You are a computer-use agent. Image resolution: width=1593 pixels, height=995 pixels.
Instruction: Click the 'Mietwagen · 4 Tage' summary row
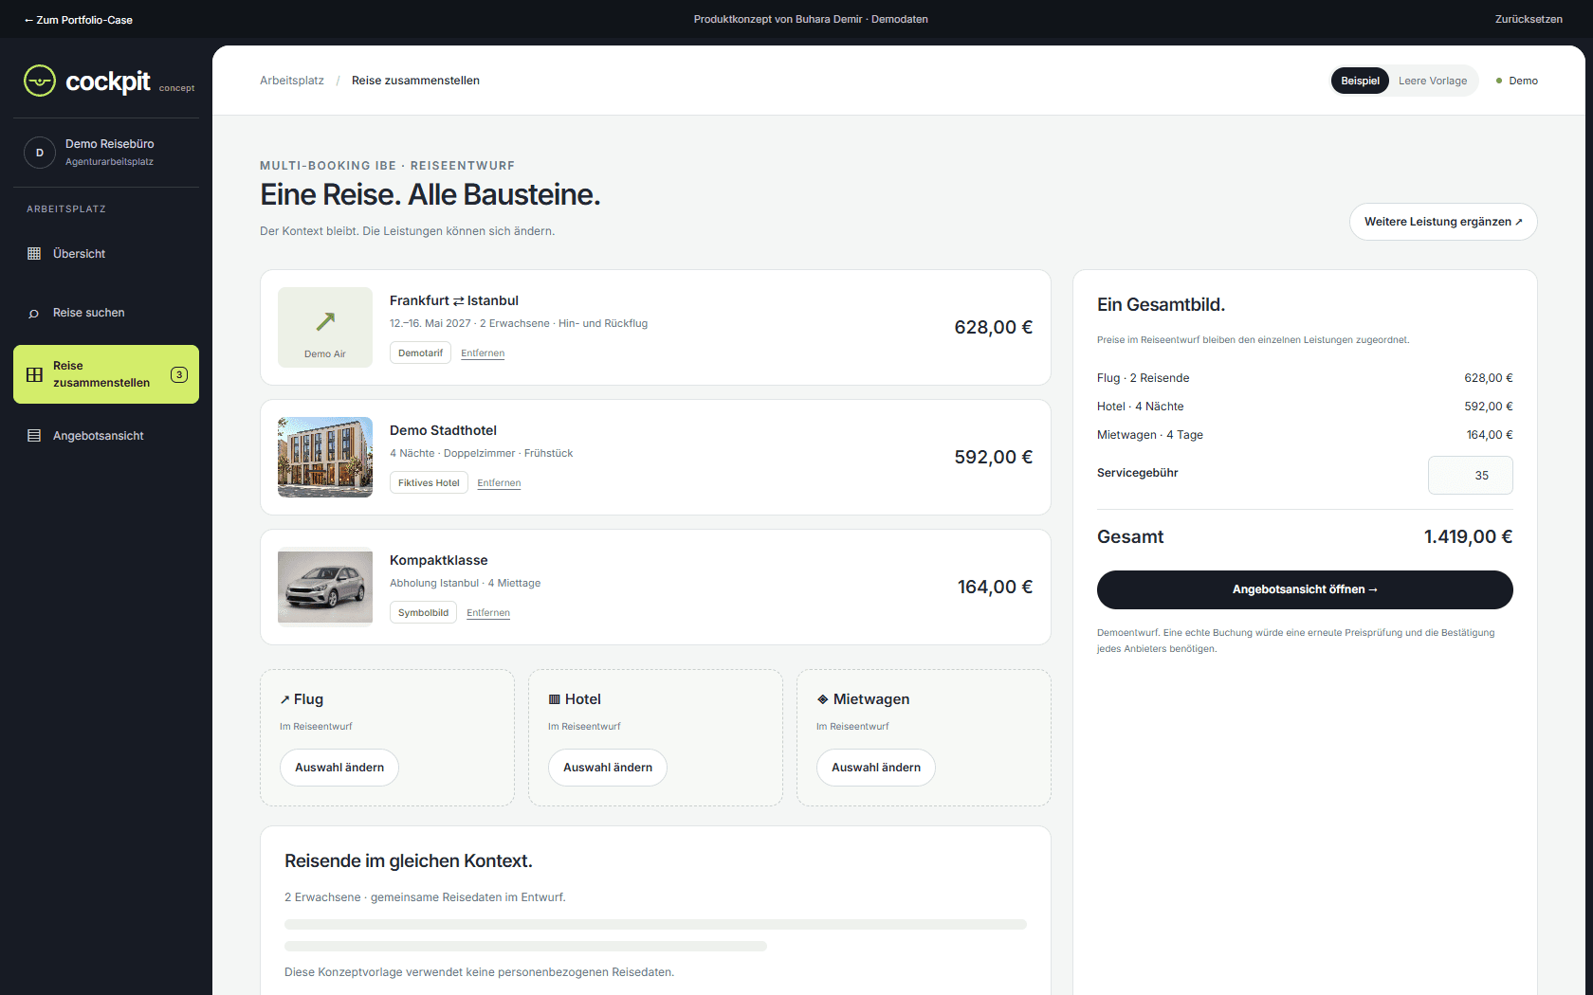coord(1305,435)
